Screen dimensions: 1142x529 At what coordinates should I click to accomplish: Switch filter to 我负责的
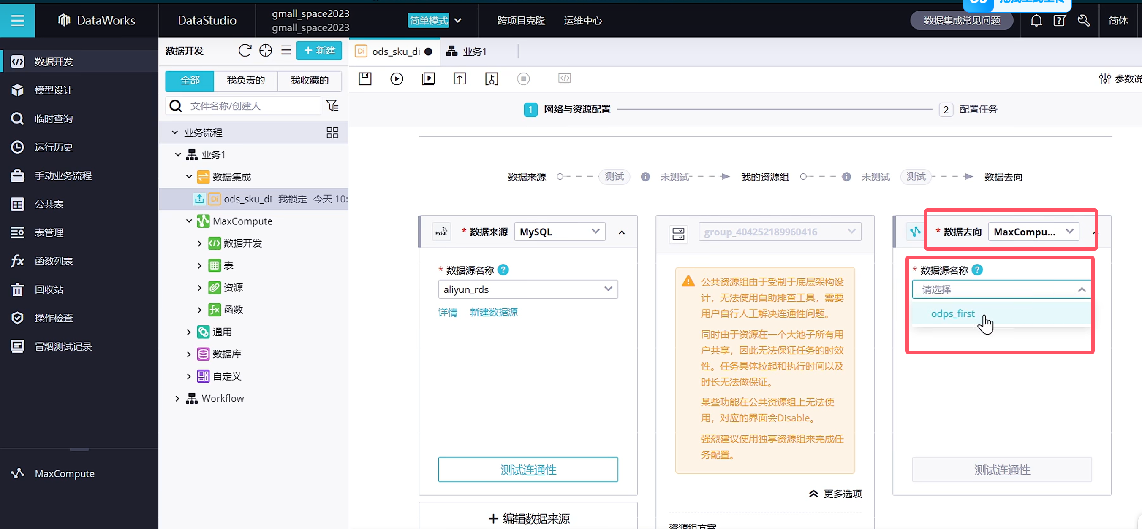click(246, 80)
